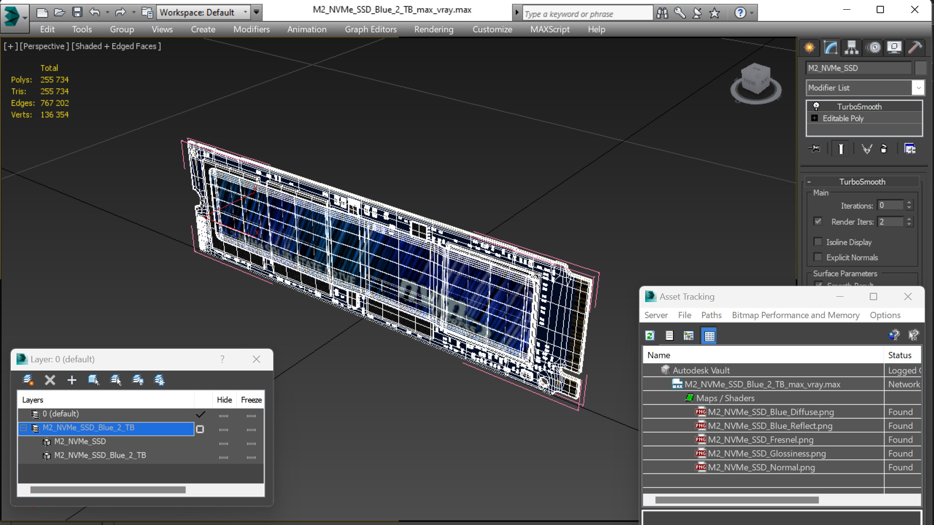This screenshot has height=525, width=934.
Task: Click the star favorites icon in title bar
Action: click(x=714, y=13)
